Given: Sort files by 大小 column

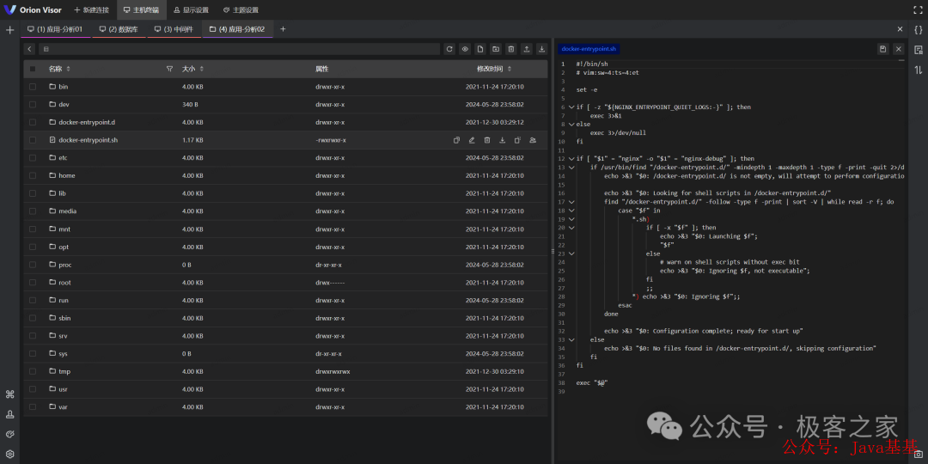Looking at the screenshot, I should coord(193,70).
